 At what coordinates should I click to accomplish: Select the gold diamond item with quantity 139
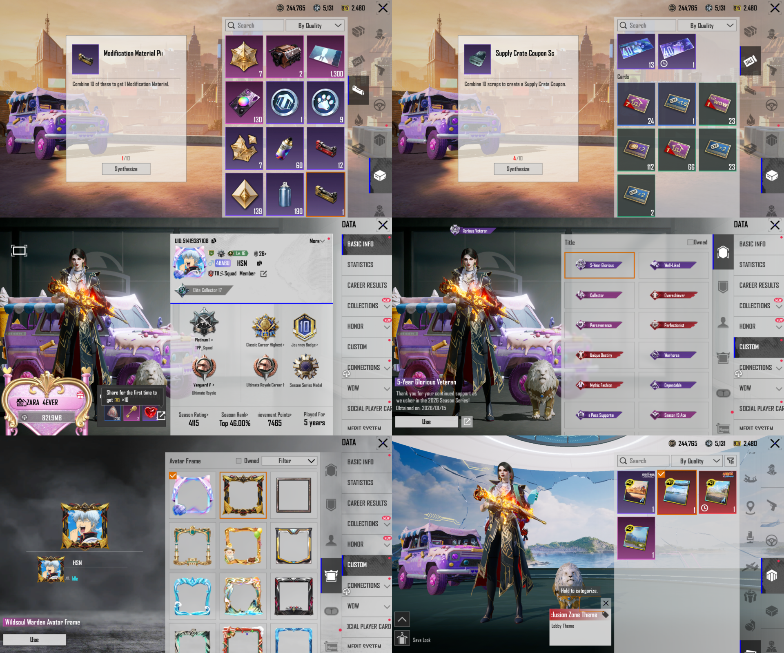pyautogui.click(x=244, y=194)
